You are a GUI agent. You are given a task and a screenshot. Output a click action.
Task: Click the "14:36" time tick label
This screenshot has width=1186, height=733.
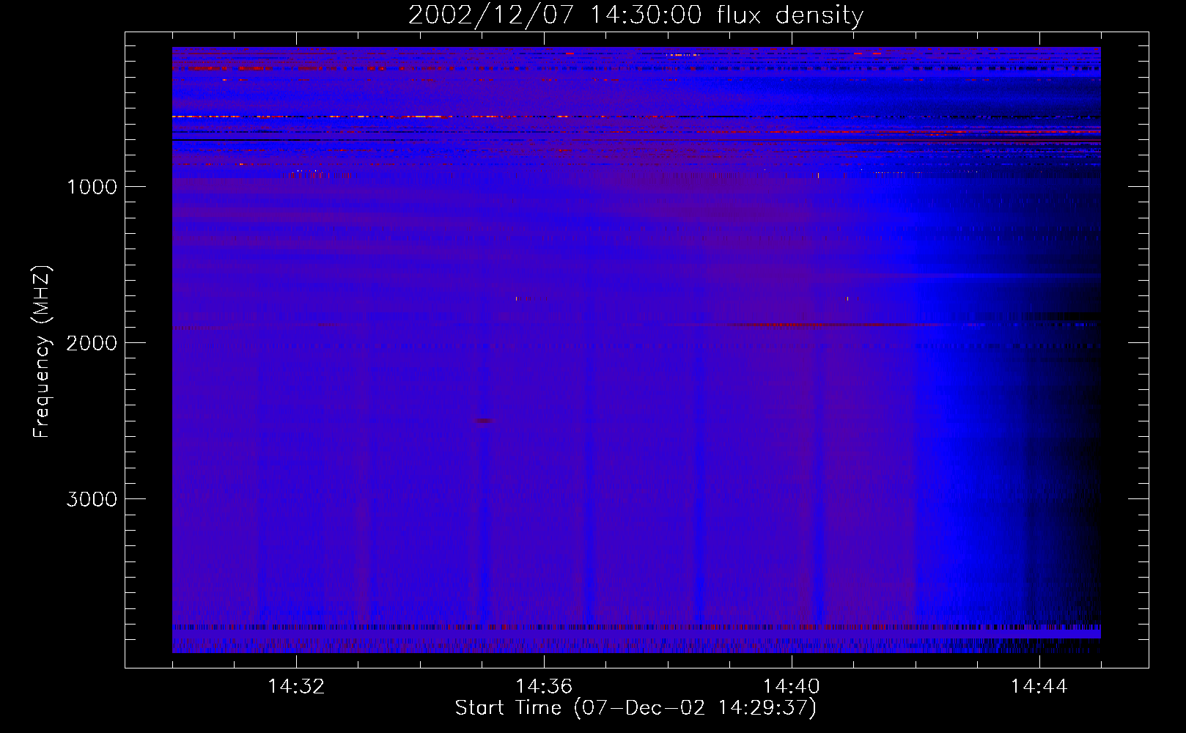[544, 687]
